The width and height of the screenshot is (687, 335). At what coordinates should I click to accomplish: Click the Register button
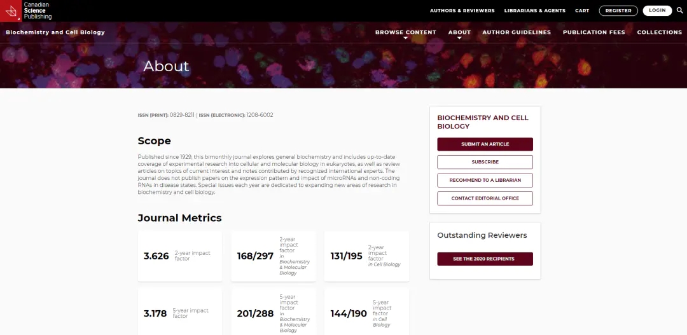coord(618,11)
